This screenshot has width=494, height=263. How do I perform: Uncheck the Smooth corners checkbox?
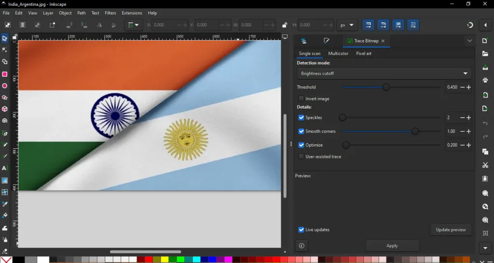[x=301, y=131]
